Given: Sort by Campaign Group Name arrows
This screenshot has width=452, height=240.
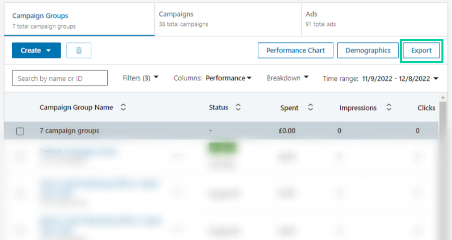Looking at the screenshot, I should pos(123,108).
